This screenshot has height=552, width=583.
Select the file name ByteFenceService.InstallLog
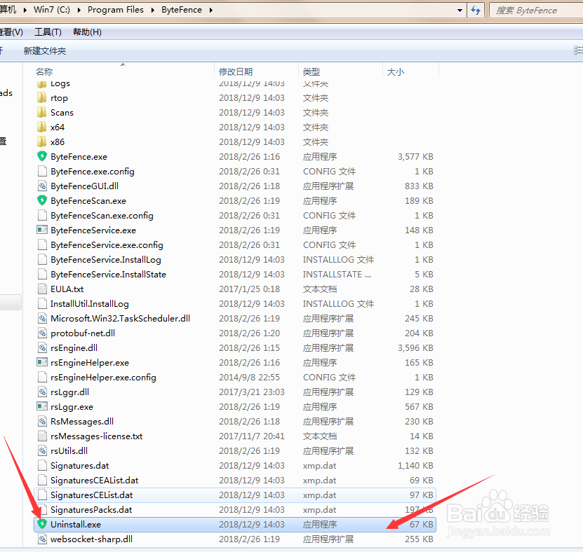[x=106, y=259]
